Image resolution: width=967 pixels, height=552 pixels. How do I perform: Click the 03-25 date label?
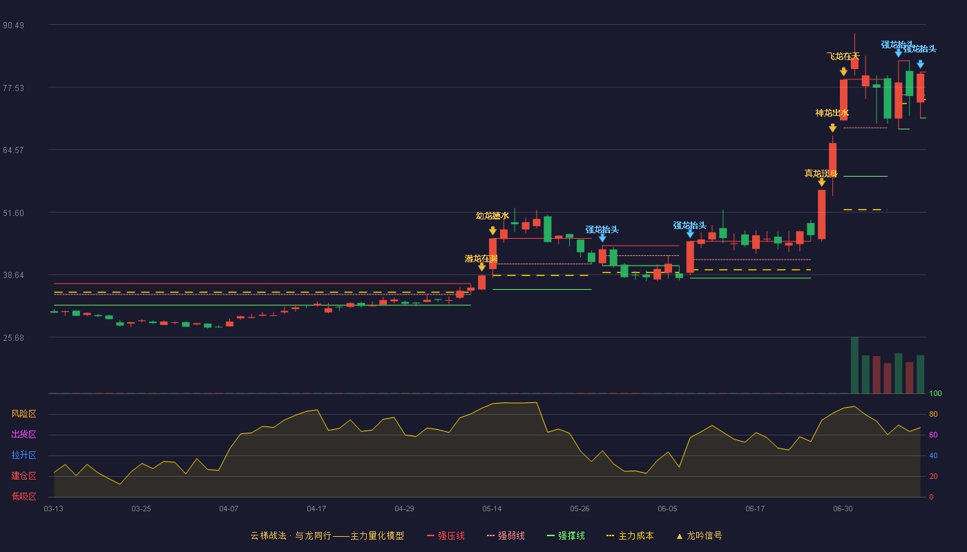point(141,509)
